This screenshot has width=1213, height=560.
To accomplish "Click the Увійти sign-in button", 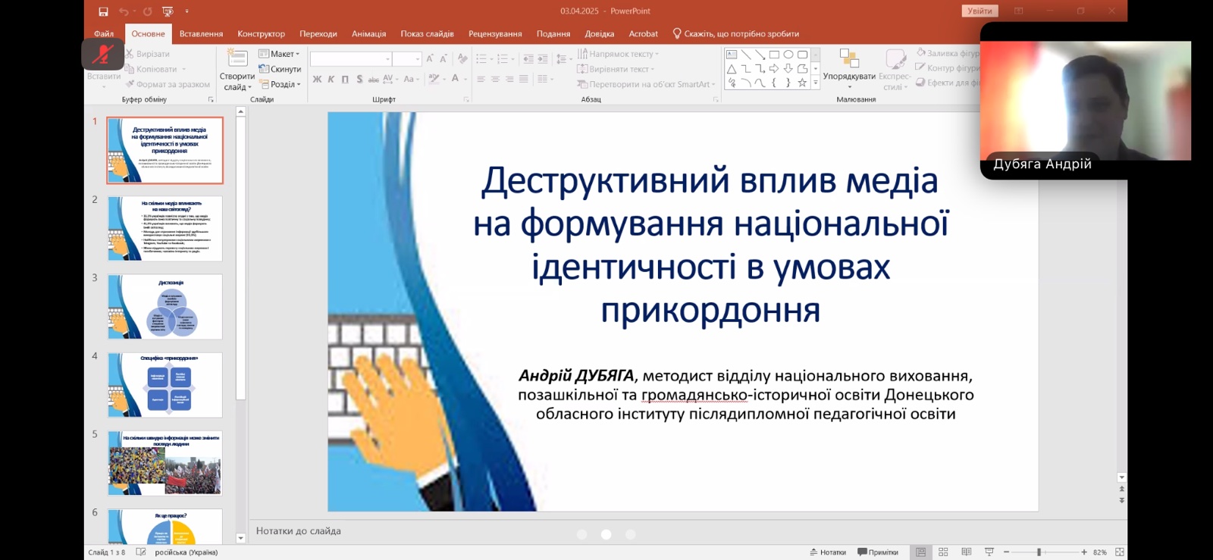I will (979, 11).
